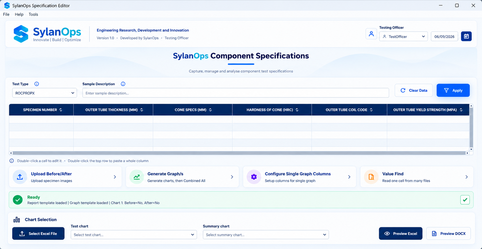Click the vertical scrollbar down arrow
482x249 pixels.
(x=471, y=149)
